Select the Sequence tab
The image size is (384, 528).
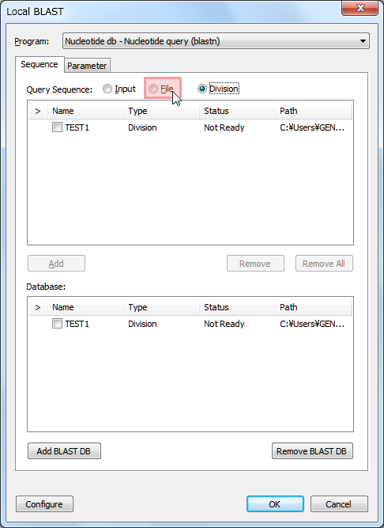[40, 64]
